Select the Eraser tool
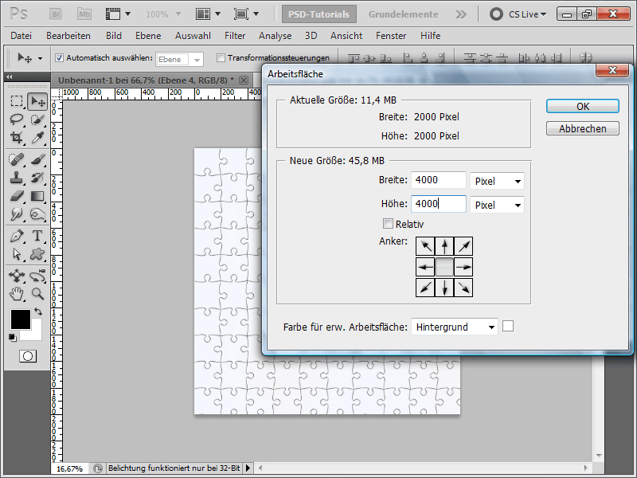 click(16, 196)
